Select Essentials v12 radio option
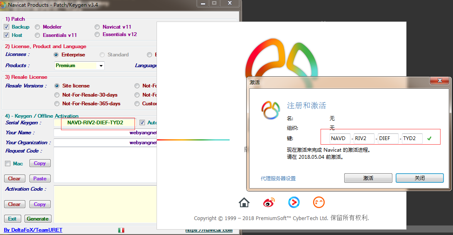Image resolution: width=453 pixels, height=235 pixels. click(97, 34)
